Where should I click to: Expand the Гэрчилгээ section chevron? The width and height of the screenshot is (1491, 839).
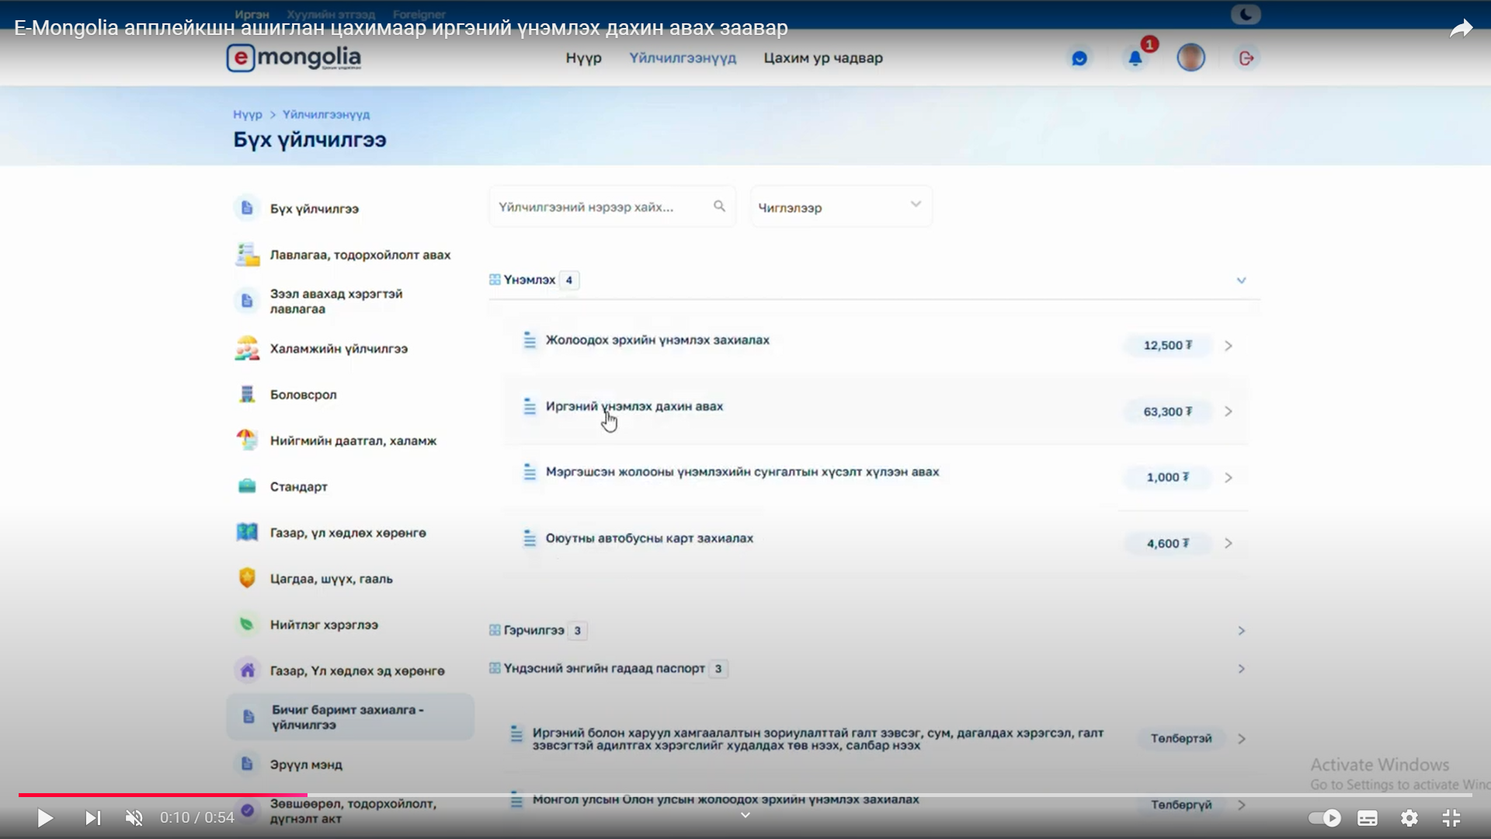tap(1241, 631)
